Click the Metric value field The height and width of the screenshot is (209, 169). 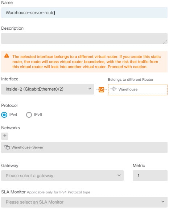pyautogui.click(x=150, y=176)
